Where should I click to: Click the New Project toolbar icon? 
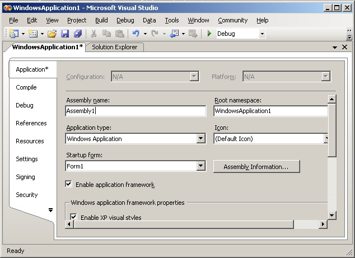pos(14,34)
